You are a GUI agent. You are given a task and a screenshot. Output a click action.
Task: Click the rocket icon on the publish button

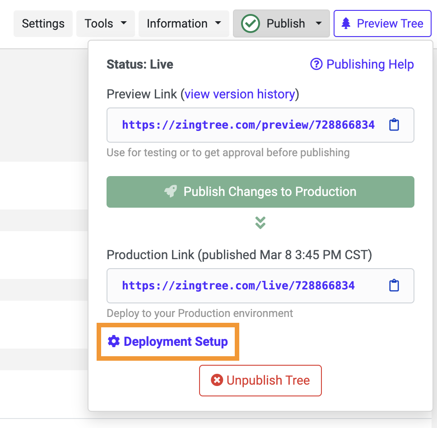tap(171, 191)
